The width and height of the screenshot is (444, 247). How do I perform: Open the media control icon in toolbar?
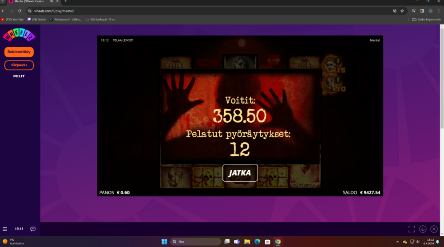pyautogui.click(x=414, y=11)
